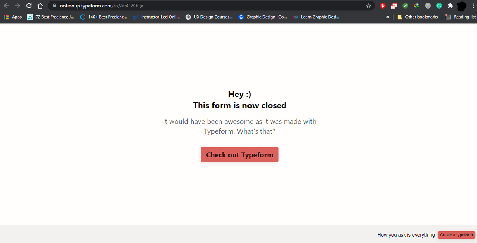The width and height of the screenshot is (477, 243).
Task: View site info via the padlock icon
Action: click(x=54, y=6)
